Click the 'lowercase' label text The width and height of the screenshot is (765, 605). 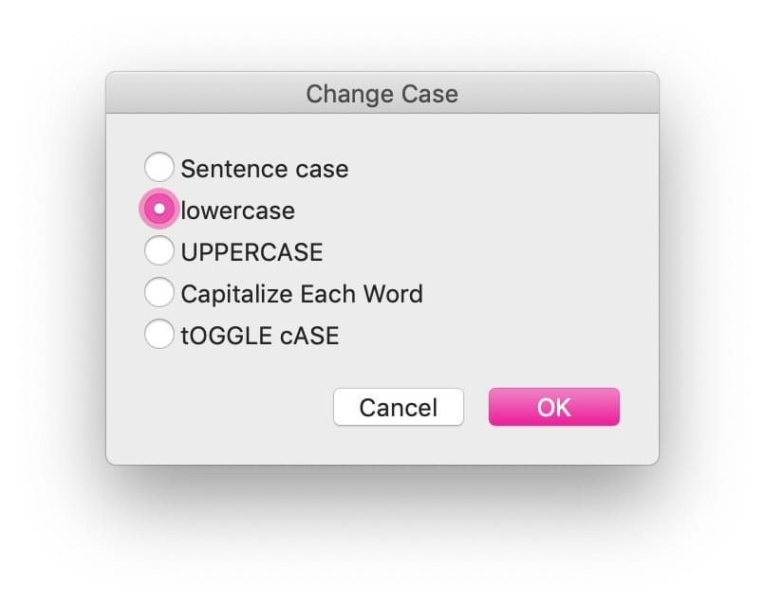click(237, 211)
